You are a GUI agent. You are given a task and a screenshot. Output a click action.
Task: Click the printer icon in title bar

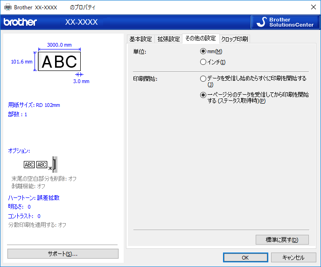pos(8,7)
